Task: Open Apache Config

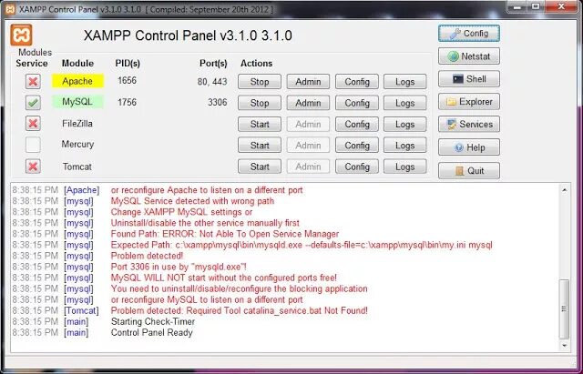Action: click(357, 82)
